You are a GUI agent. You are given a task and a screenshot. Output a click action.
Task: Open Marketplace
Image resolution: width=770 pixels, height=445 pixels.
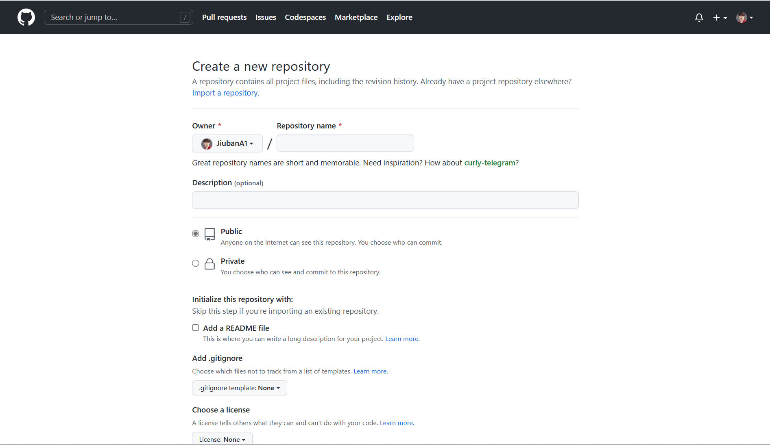pyautogui.click(x=356, y=17)
